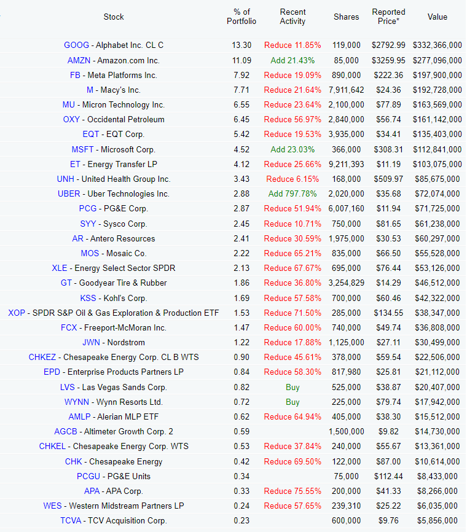
Task: Open the AGCB ticker link
Action: (66, 431)
